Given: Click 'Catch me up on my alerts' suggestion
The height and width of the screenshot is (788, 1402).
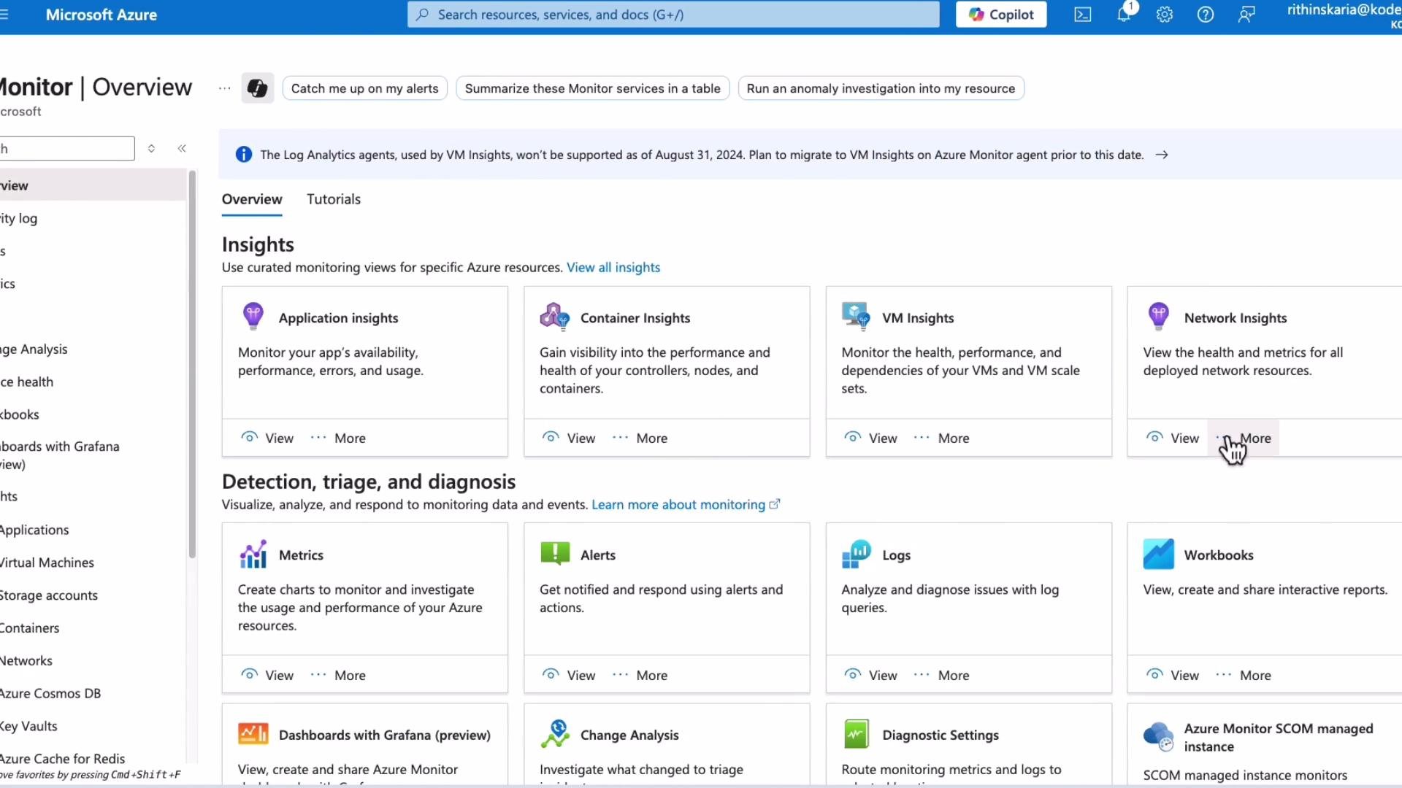Looking at the screenshot, I should pyautogui.click(x=364, y=88).
